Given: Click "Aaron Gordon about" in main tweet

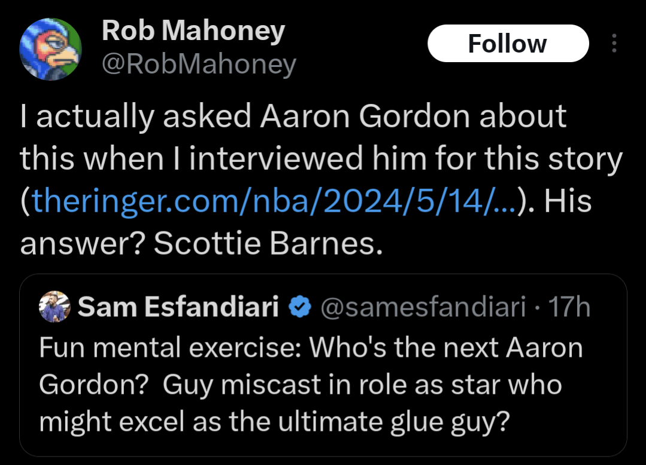Looking at the screenshot, I should [x=413, y=117].
